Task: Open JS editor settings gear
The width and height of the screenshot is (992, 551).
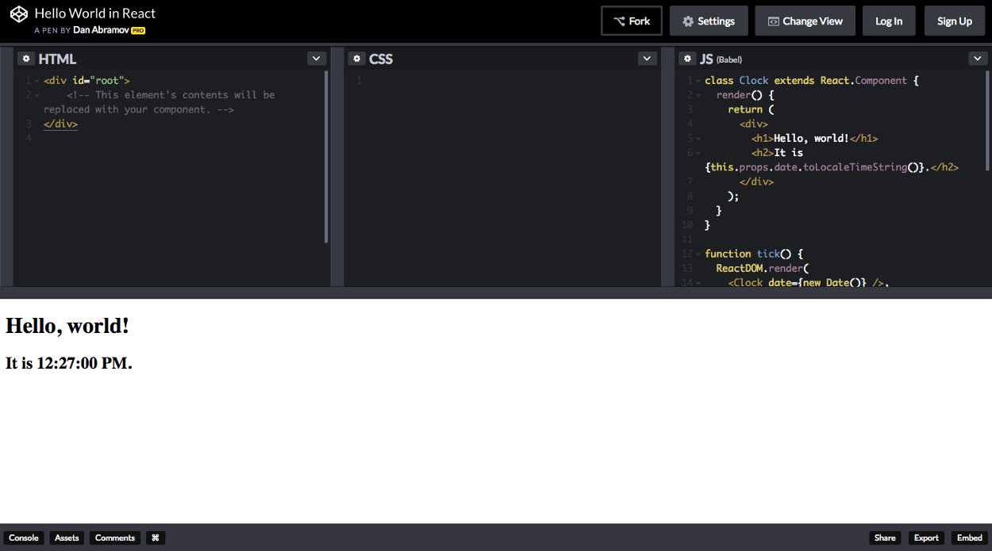Action: point(687,59)
